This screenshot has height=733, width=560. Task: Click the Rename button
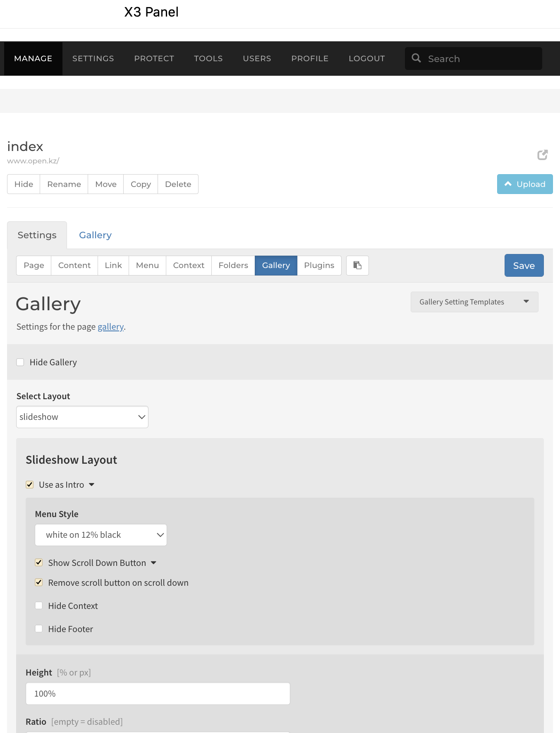pos(64,184)
